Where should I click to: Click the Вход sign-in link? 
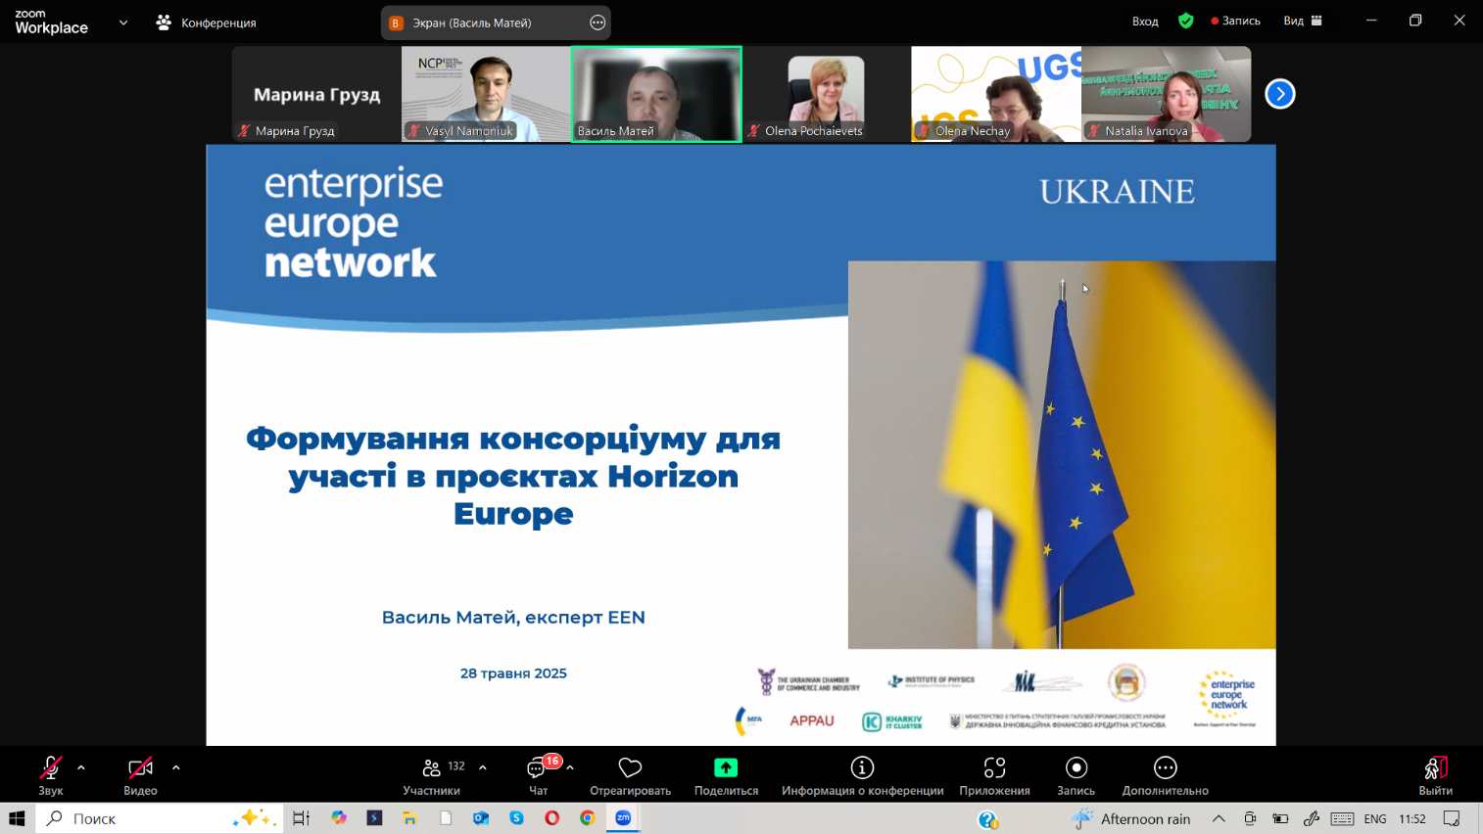pos(1145,21)
